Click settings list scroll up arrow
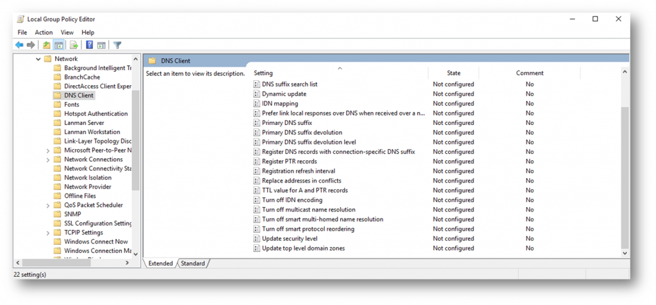Image resolution: width=656 pixels, height=305 pixels. coord(625,72)
